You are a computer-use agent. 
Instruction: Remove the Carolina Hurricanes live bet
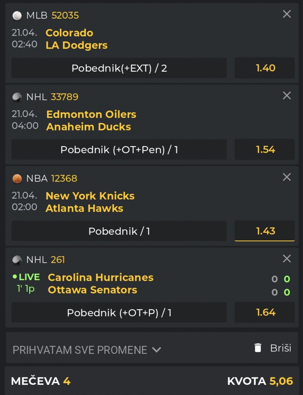pos(287,259)
